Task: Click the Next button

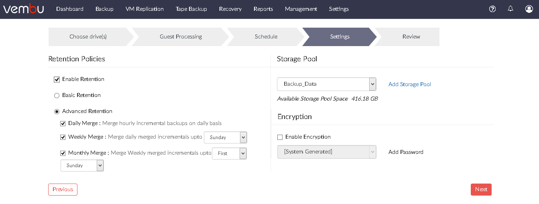Action: 481,190
